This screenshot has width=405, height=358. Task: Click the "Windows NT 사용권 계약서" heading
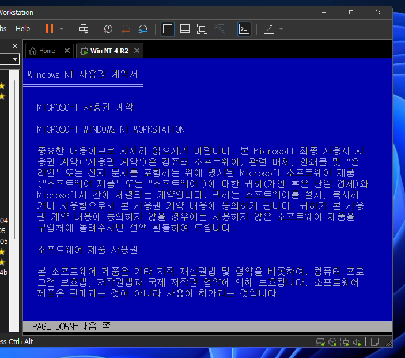click(82, 74)
